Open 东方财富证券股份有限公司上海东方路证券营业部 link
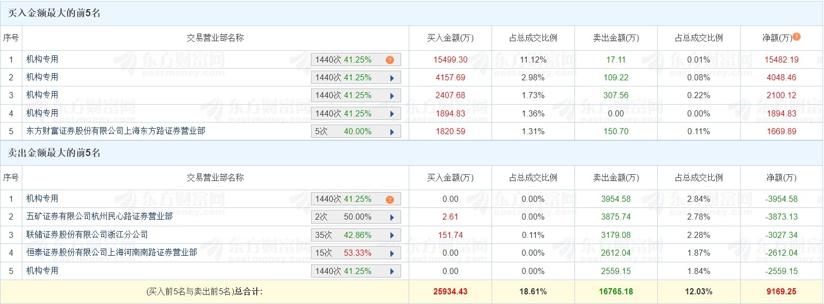 coord(116,131)
